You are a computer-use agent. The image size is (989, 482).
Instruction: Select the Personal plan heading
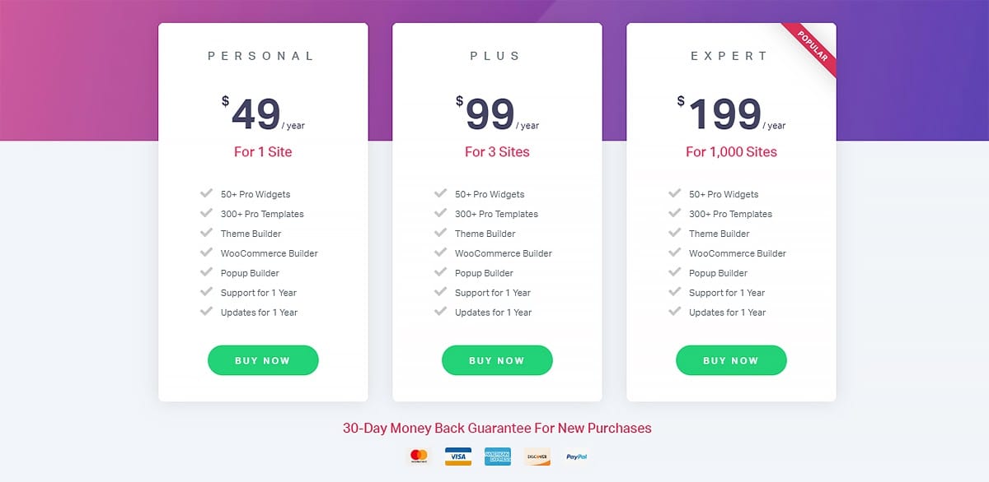(260, 56)
